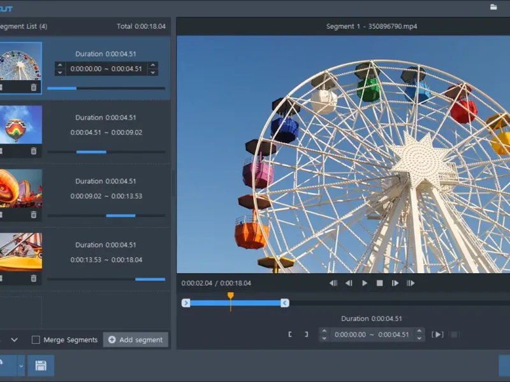Select the carnival ride segment thumbnail

tap(20, 188)
